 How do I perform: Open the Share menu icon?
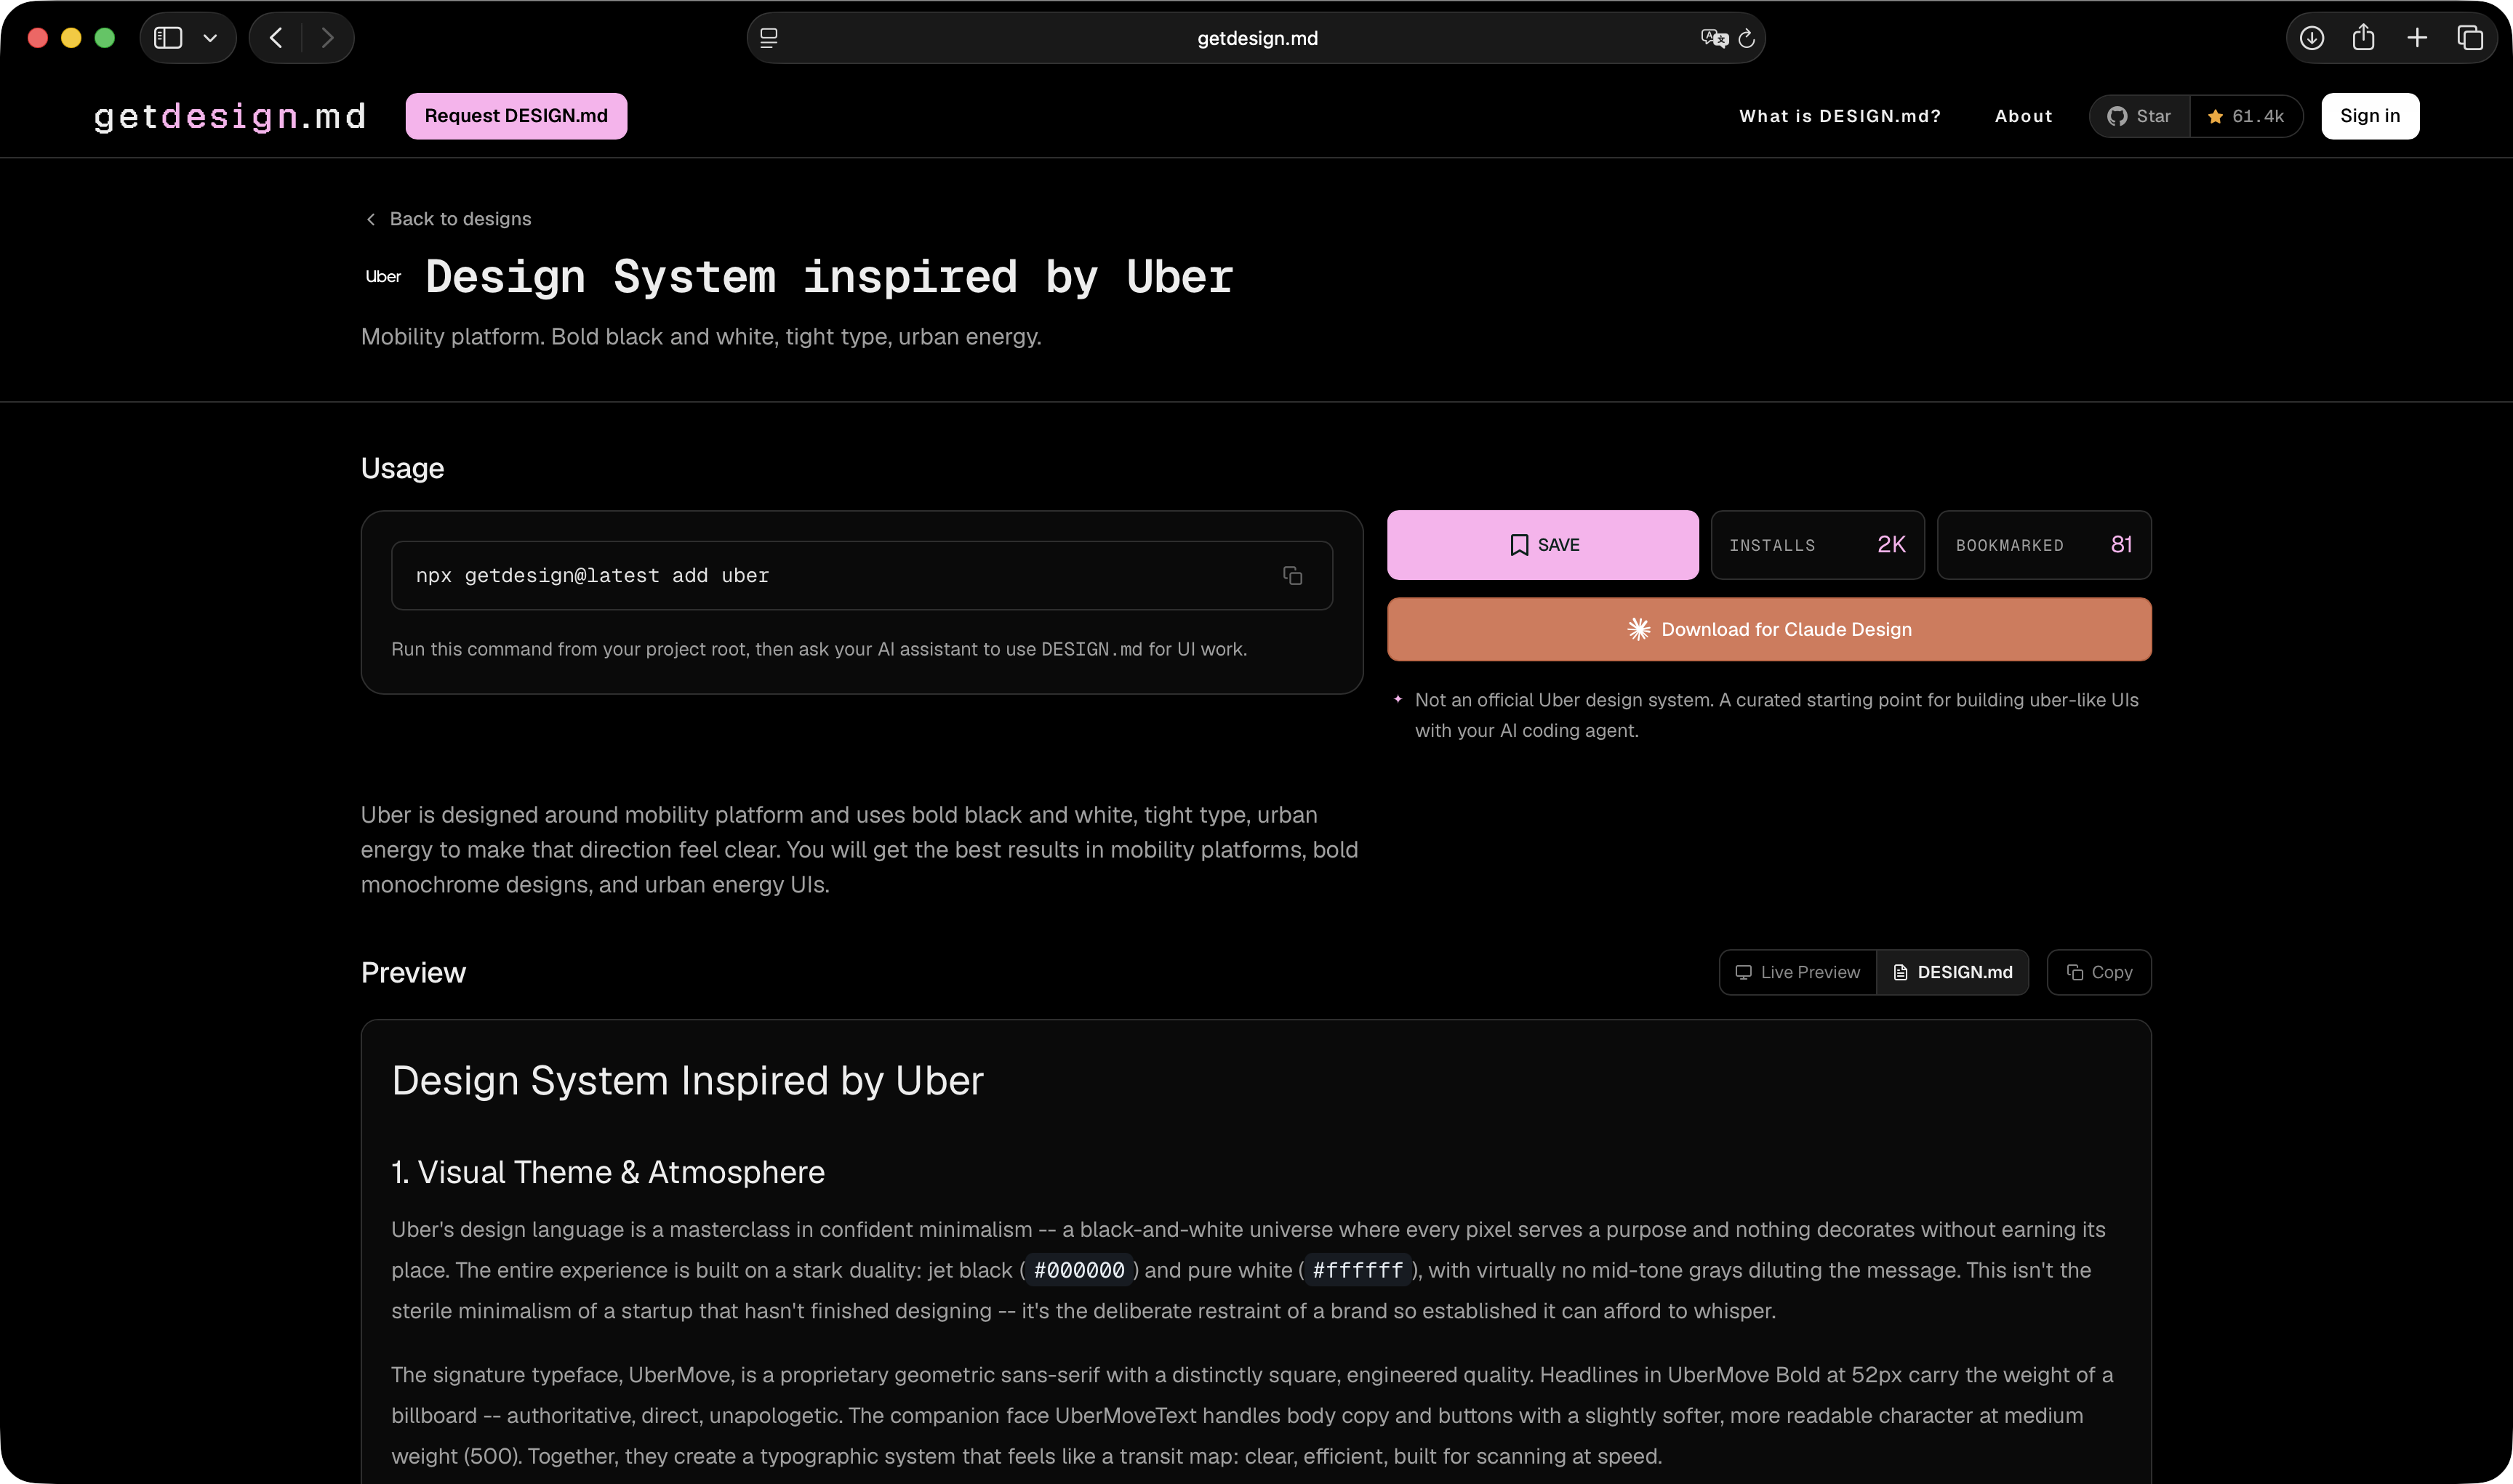point(2364,38)
